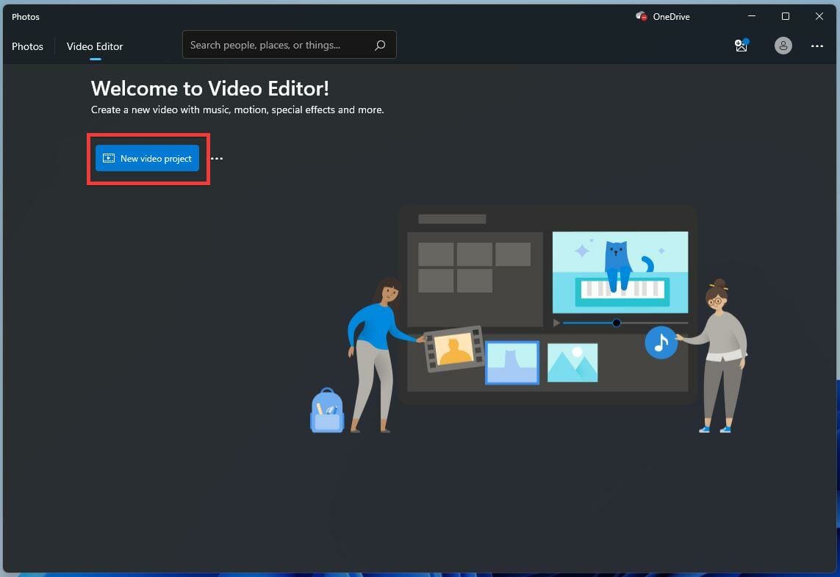Open more options beside New video project
This screenshot has height=577, width=840.
(216, 157)
